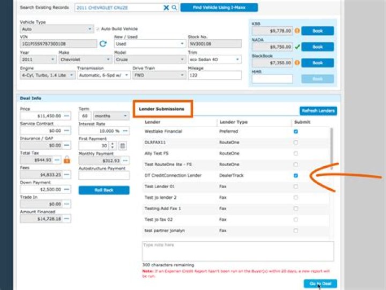Open Model dropdown showing Cruze
This screenshot has height=290, width=386.
pos(150,60)
